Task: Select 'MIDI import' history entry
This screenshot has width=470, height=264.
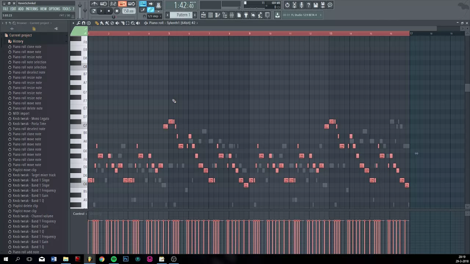Action: 21,113
